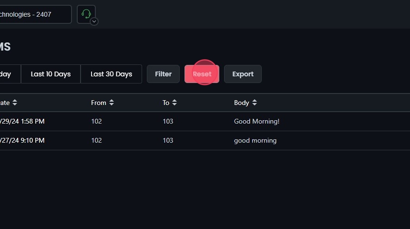The width and height of the screenshot is (410, 229).
Task: Click the sort arrows beside From
Action: (112, 103)
